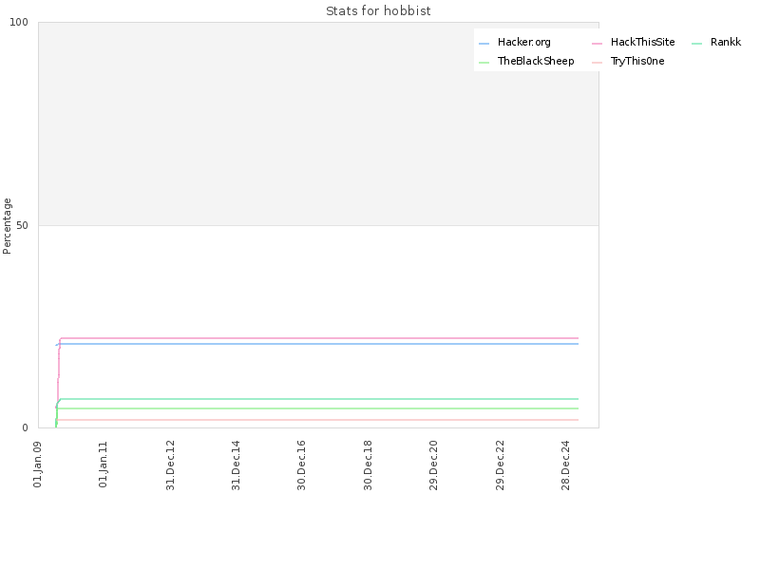Click the 31.Dec.14 date label

(236, 465)
